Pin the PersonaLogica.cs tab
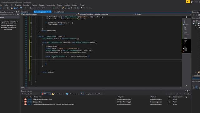 48,12
